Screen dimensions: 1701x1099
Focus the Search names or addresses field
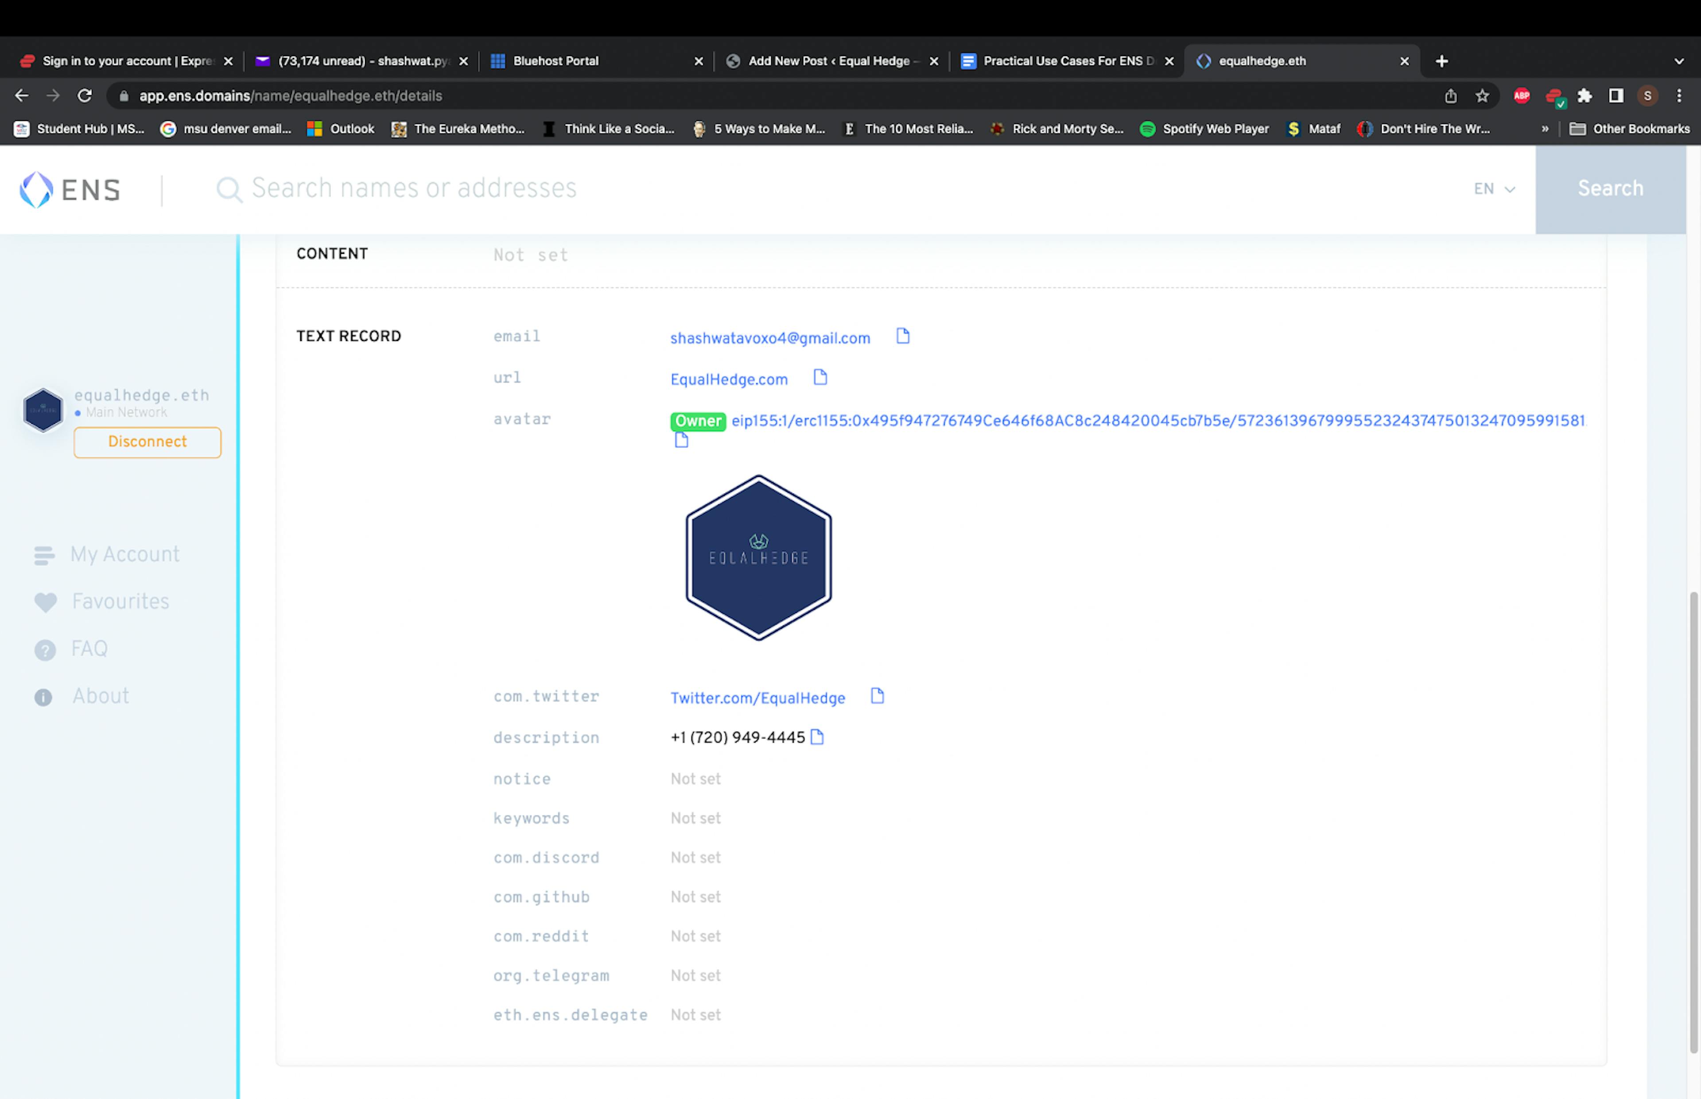(414, 189)
